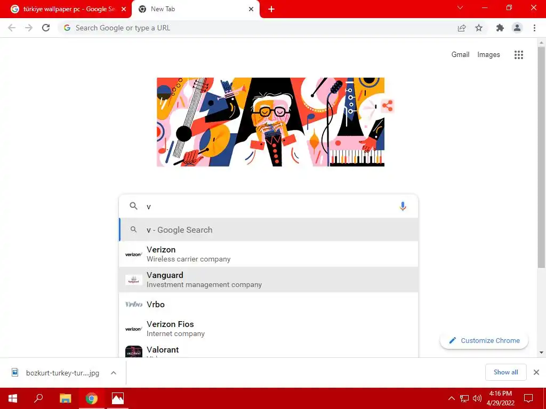Viewport: 546px width, 409px height.
Task: Open Gmail link
Action: [460, 55]
